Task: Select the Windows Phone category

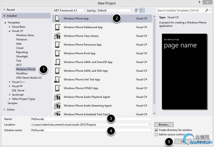Action: pos(26,69)
